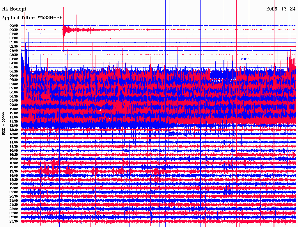Click the 04:00 time label
Screen dimensions: 298x227
click(14, 59)
